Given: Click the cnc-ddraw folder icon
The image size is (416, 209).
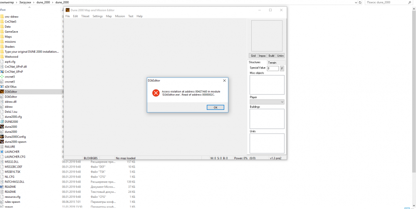Looking at the screenshot, I should coord(2,17).
